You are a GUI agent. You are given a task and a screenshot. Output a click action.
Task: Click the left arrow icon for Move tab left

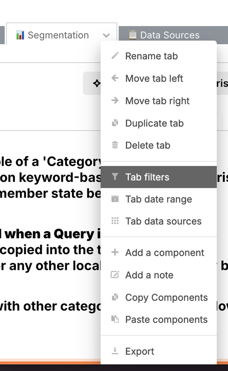click(x=115, y=78)
